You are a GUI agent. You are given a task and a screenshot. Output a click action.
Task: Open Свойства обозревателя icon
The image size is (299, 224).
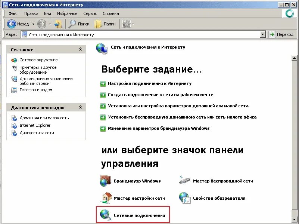(185, 198)
